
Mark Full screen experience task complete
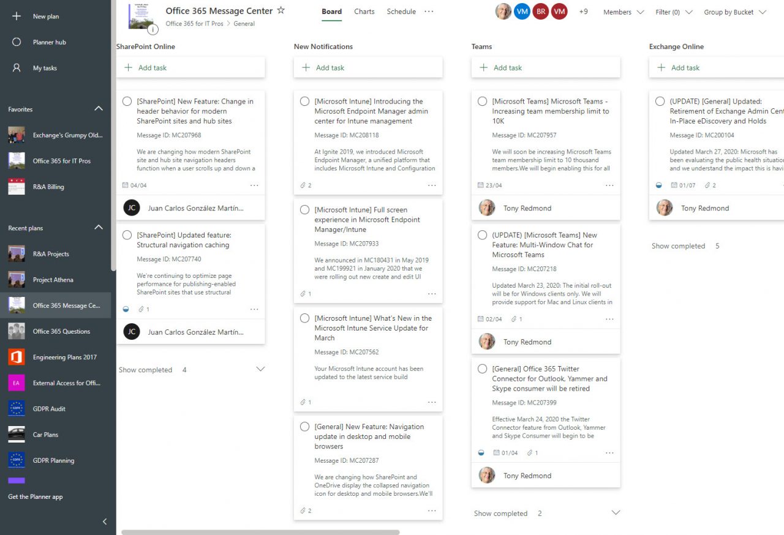click(304, 210)
